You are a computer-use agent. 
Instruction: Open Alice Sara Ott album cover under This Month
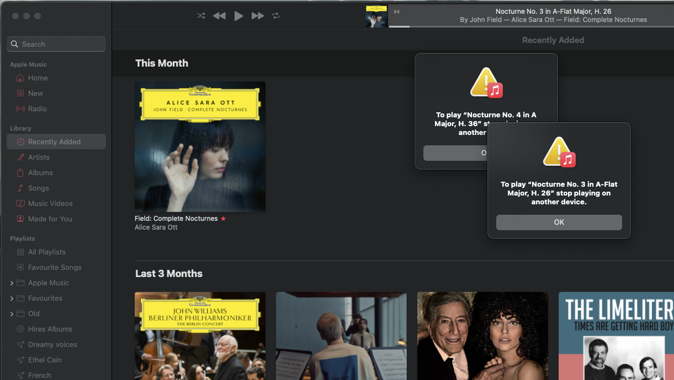tap(200, 147)
